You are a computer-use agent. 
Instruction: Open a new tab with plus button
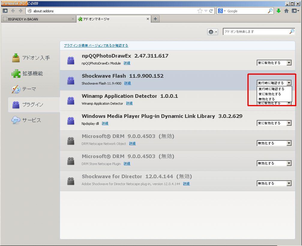[x=155, y=19]
